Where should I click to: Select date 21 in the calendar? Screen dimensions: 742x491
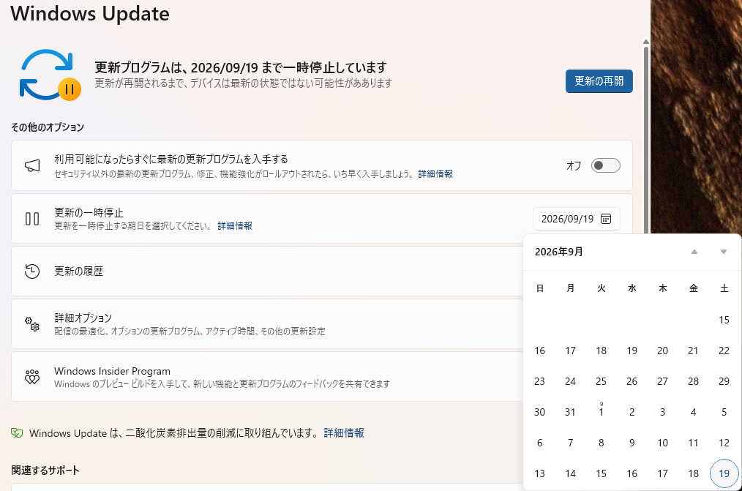[693, 351]
